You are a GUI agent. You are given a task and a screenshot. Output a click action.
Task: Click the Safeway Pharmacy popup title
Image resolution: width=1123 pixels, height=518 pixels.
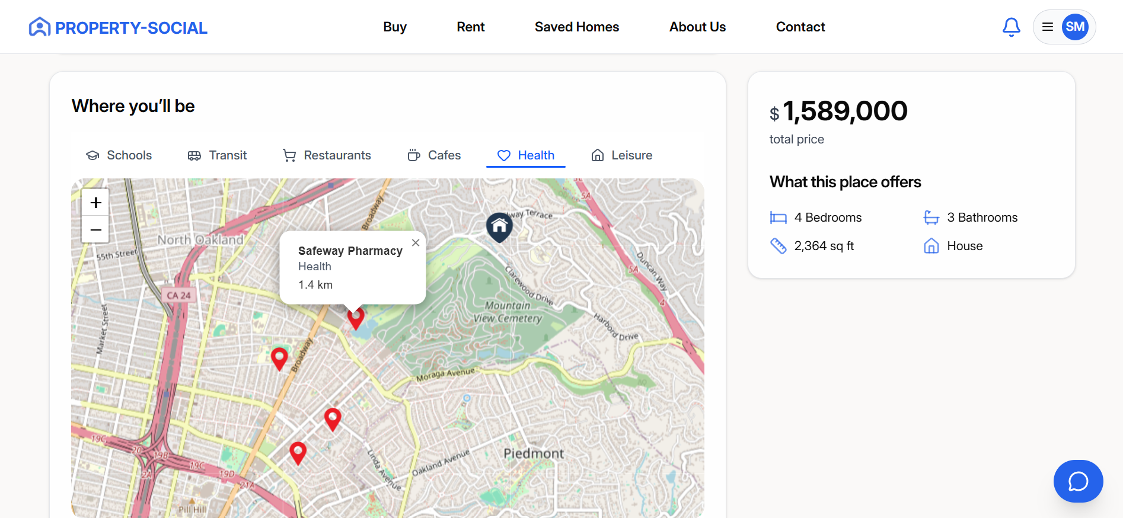[x=350, y=251]
